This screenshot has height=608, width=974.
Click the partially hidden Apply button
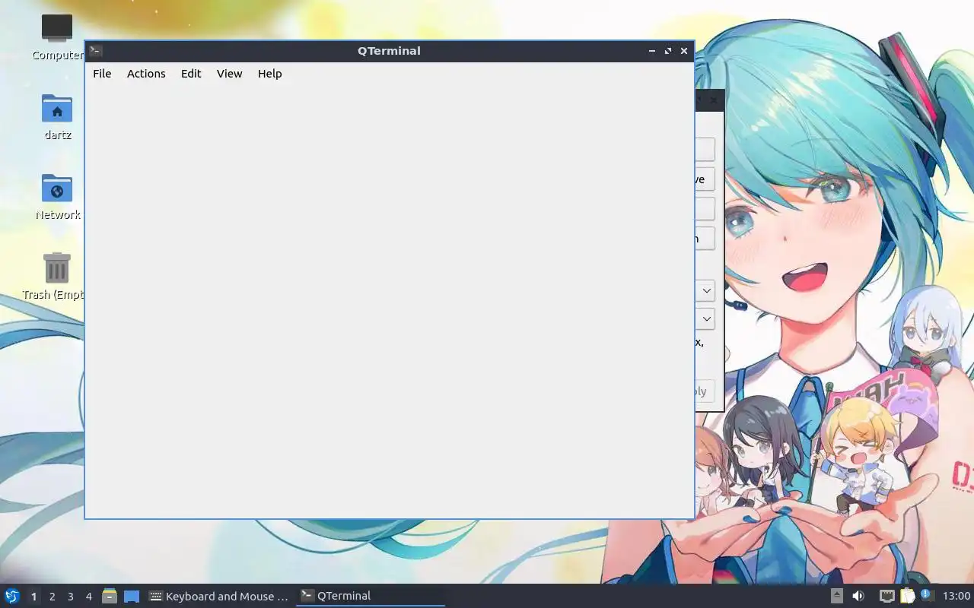(705, 391)
